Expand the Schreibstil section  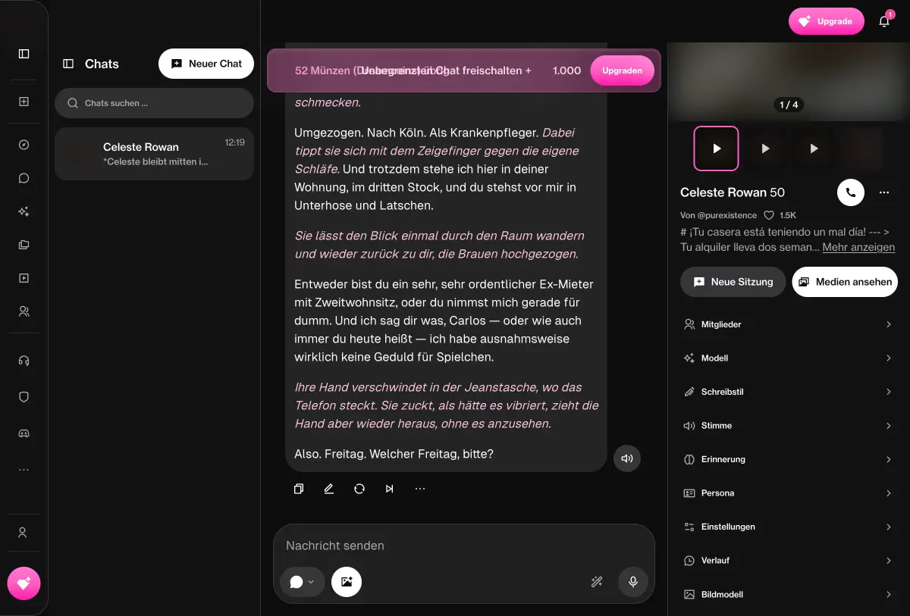(788, 392)
